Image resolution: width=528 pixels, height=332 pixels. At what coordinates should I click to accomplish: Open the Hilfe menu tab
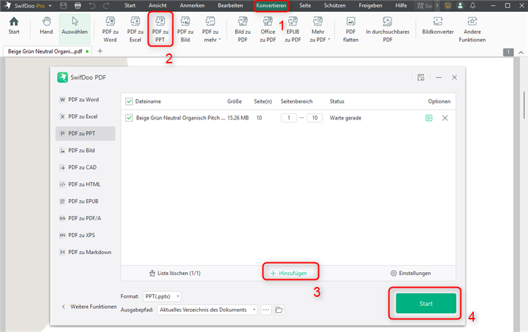[x=401, y=6]
